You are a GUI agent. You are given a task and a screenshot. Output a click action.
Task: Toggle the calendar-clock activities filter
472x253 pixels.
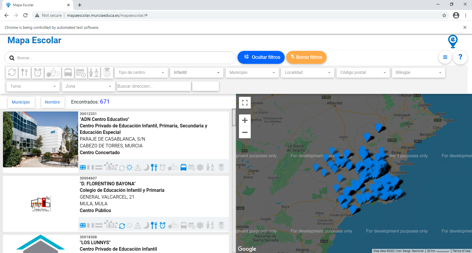click(81, 72)
